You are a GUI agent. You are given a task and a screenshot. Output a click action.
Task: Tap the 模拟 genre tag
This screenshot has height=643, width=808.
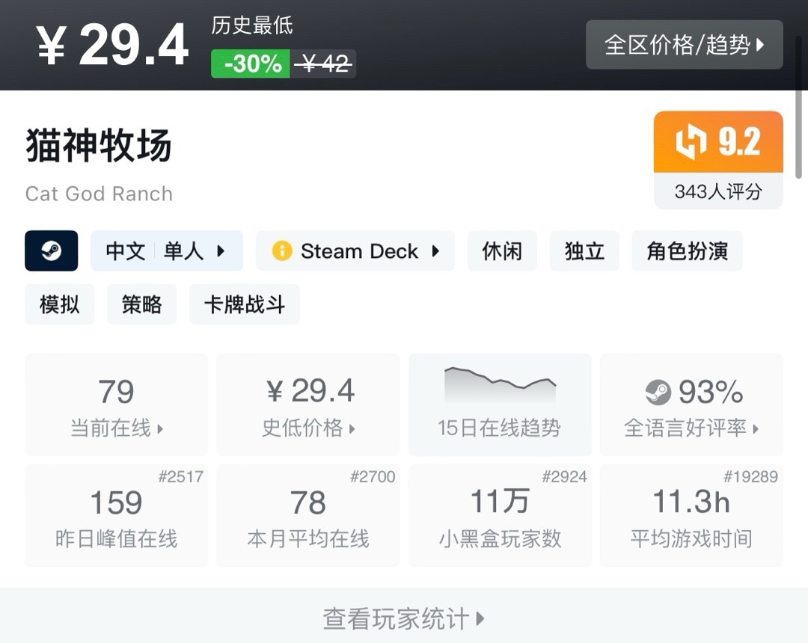click(59, 304)
